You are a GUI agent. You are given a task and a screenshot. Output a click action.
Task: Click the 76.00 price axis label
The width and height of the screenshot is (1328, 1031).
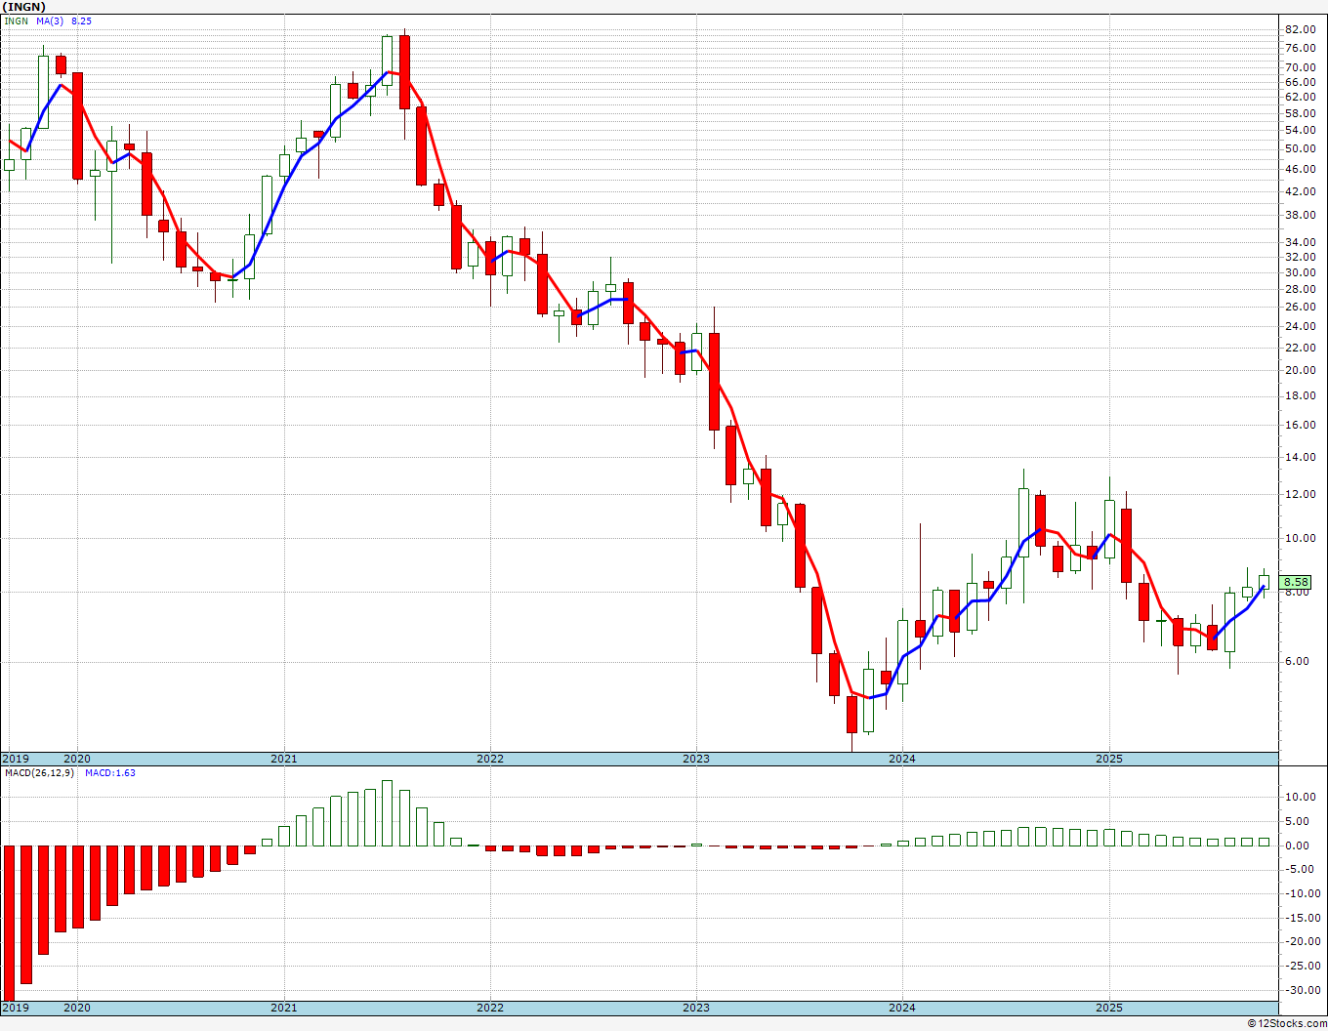click(x=1300, y=48)
